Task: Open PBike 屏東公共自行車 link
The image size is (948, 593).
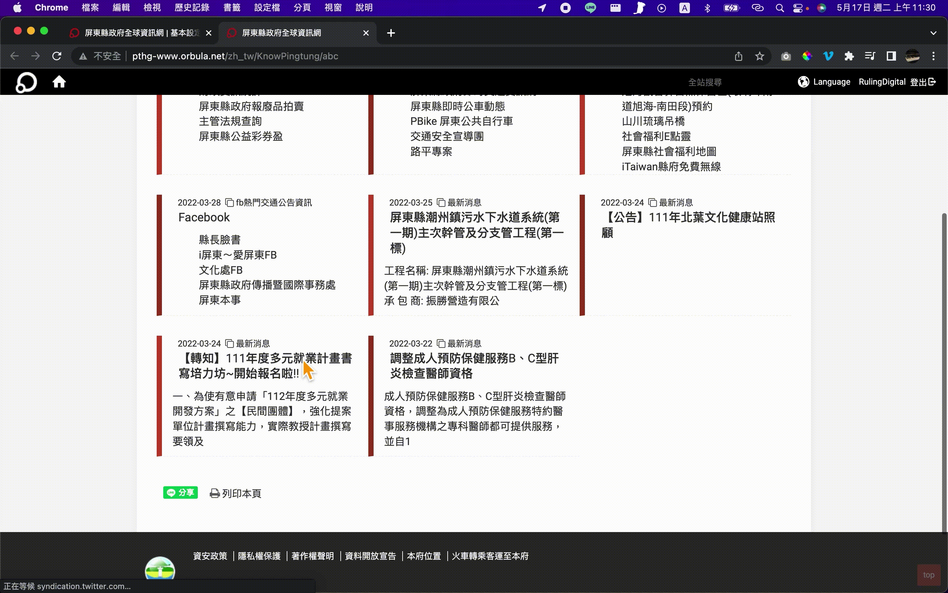Action: (x=461, y=121)
